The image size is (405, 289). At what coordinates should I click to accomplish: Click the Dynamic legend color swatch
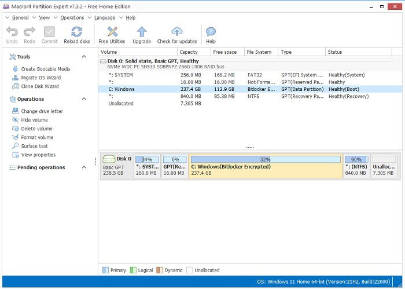(160, 270)
